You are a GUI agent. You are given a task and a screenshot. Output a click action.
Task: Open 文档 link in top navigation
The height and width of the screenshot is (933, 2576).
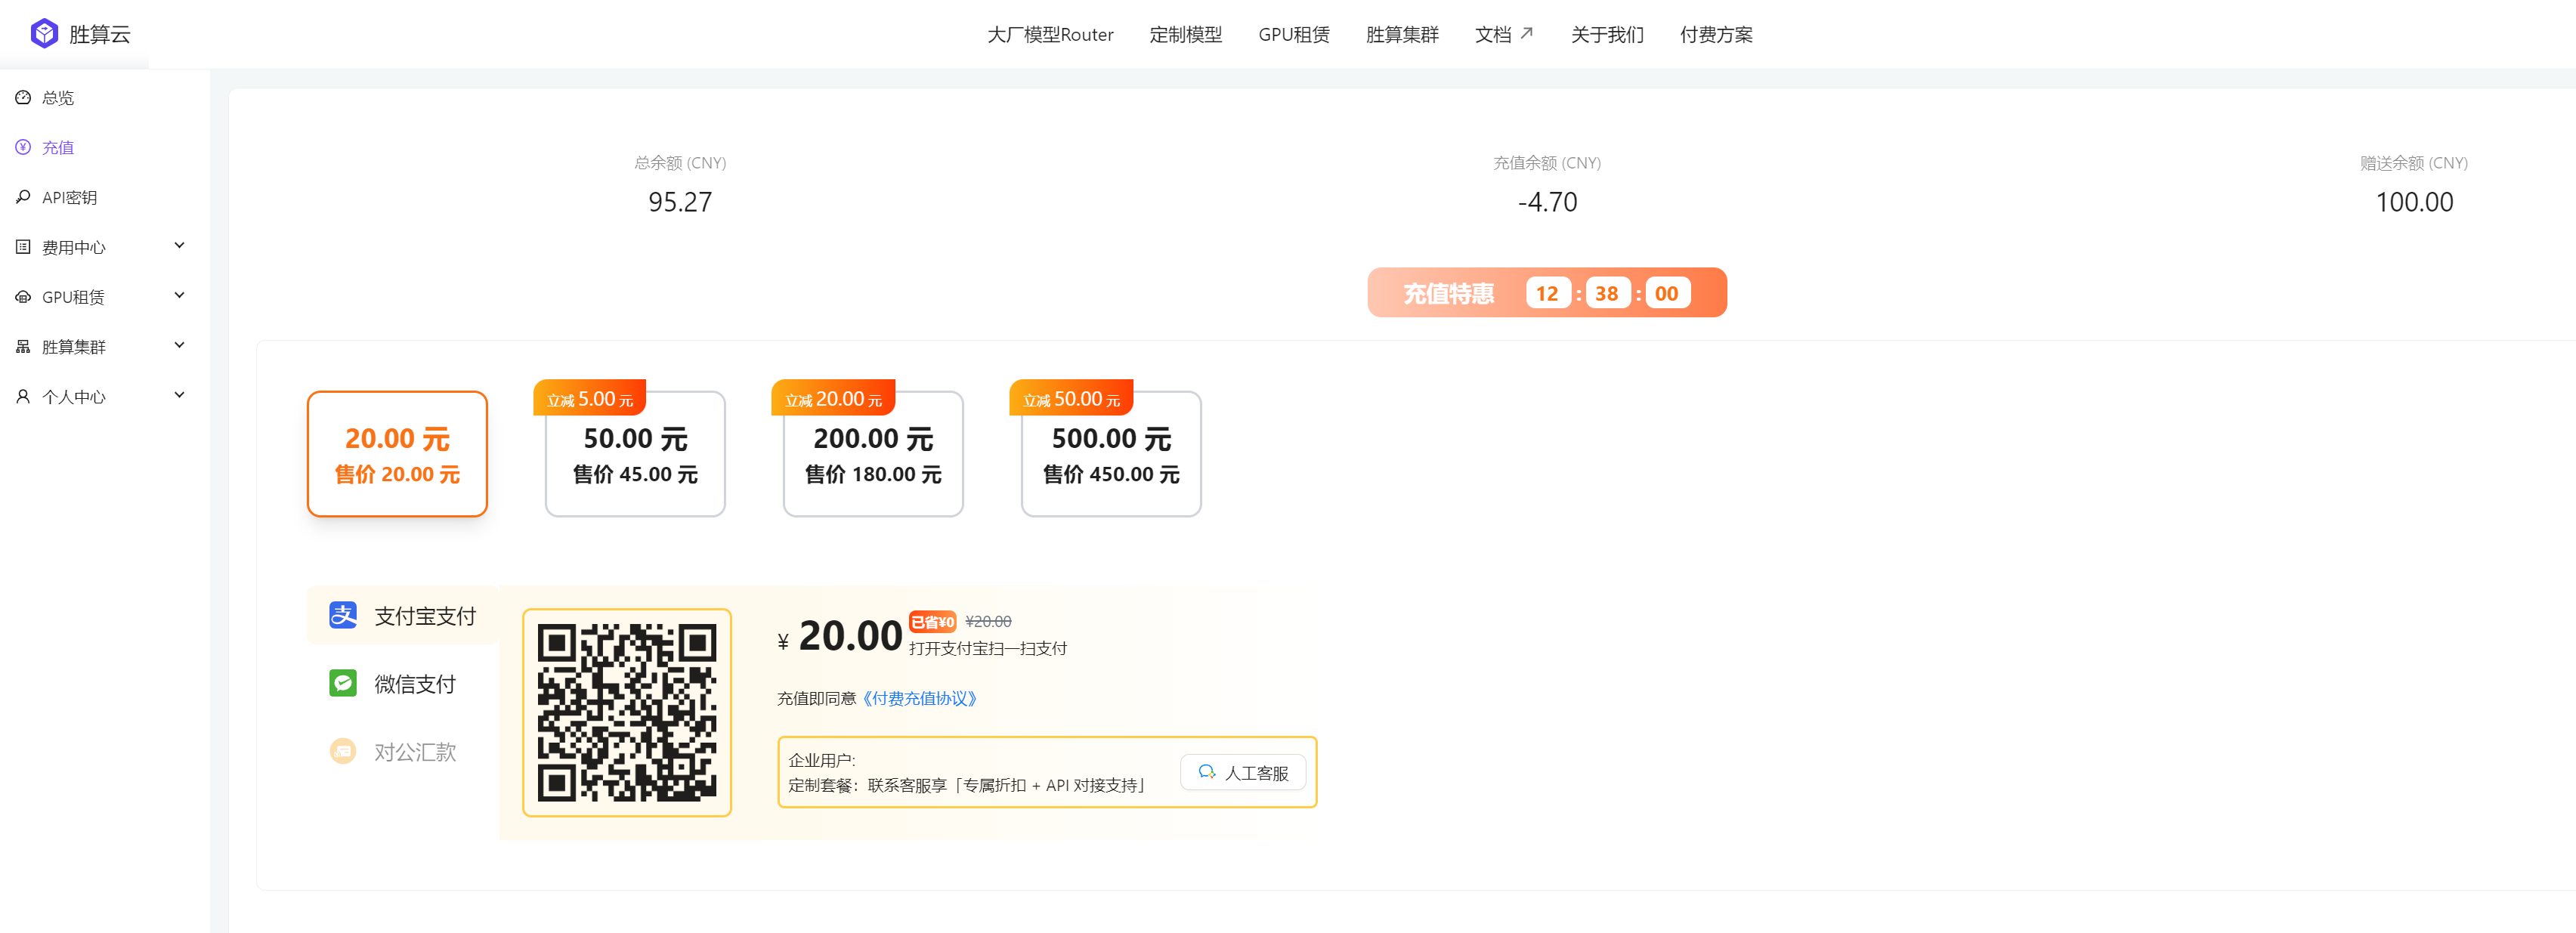[x=1493, y=35]
